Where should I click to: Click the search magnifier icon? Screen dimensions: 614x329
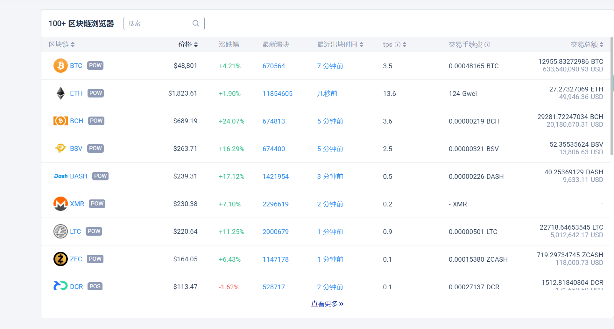196,23
